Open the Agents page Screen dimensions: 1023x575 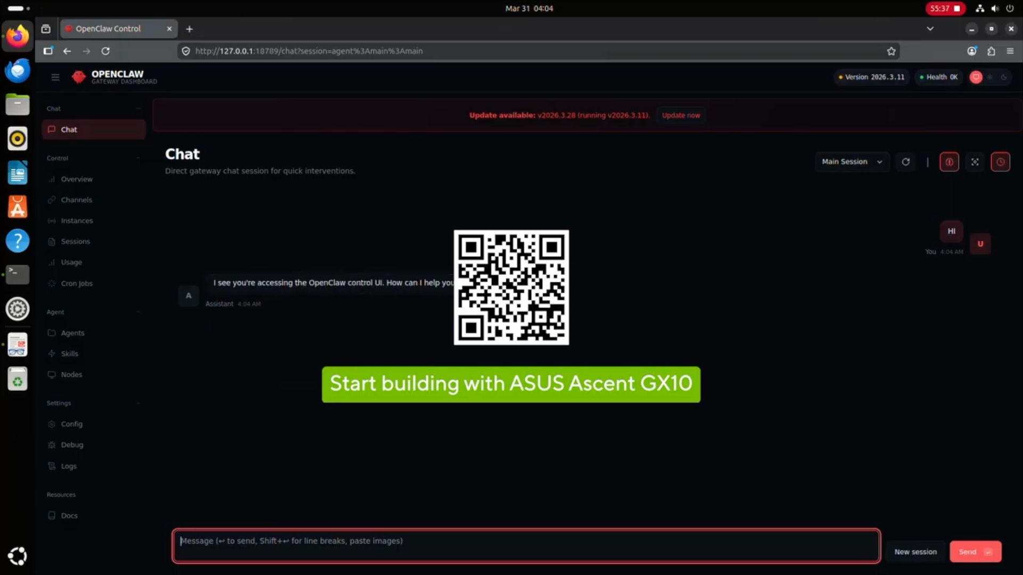(x=94, y=333)
